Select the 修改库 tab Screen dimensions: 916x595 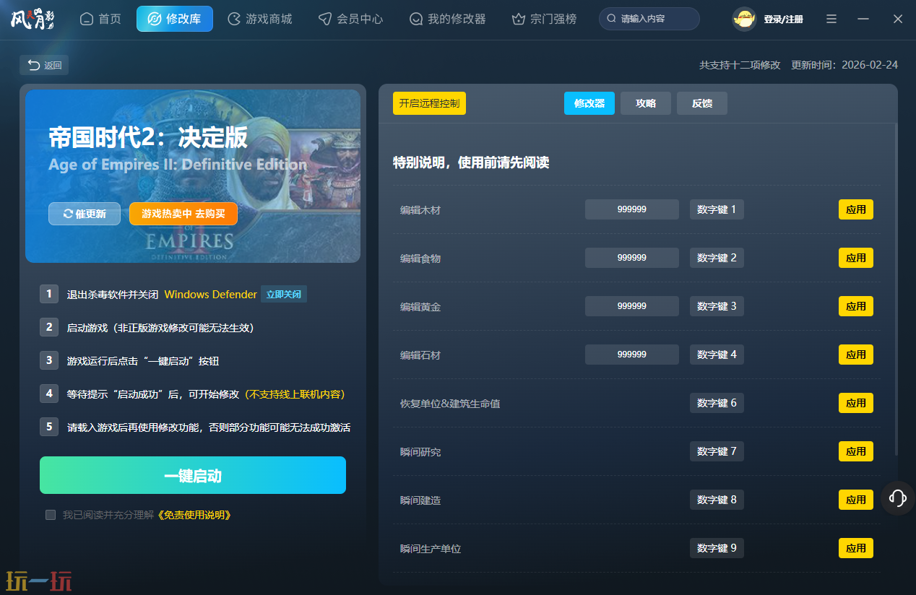pos(175,19)
